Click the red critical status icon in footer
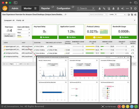 pyautogui.click(x=119, y=107)
